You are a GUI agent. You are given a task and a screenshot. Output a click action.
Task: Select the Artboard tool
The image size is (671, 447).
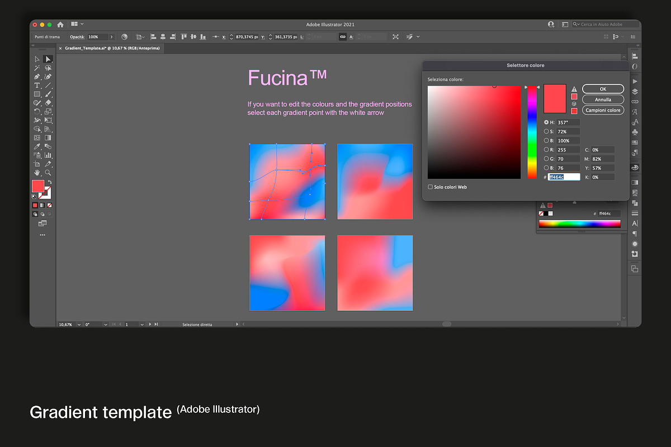coord(37,164)
